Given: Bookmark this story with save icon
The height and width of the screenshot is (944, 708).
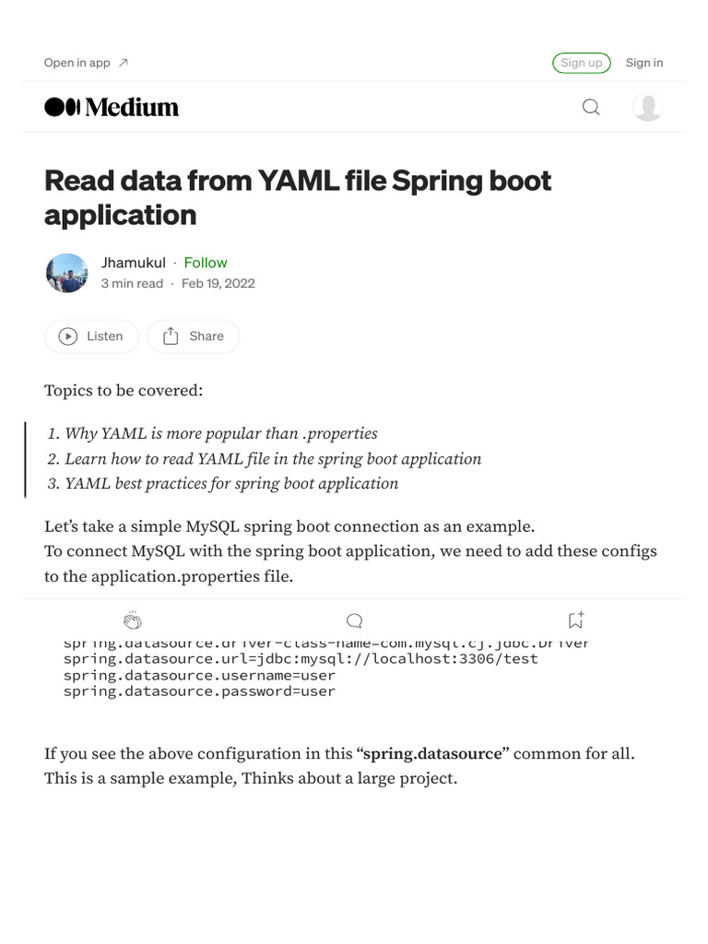Looking at the screenshot, I should (x=575, y=619).
